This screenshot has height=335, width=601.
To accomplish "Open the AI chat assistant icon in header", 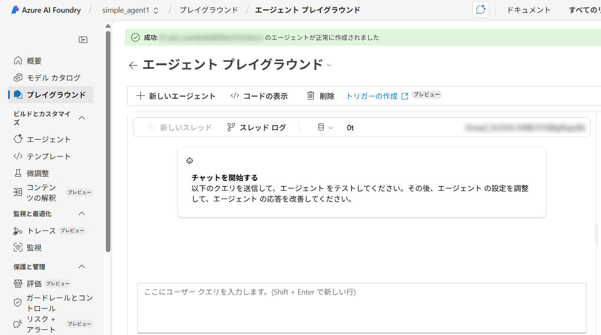I will pyautogui.click(x=480, y=10).
